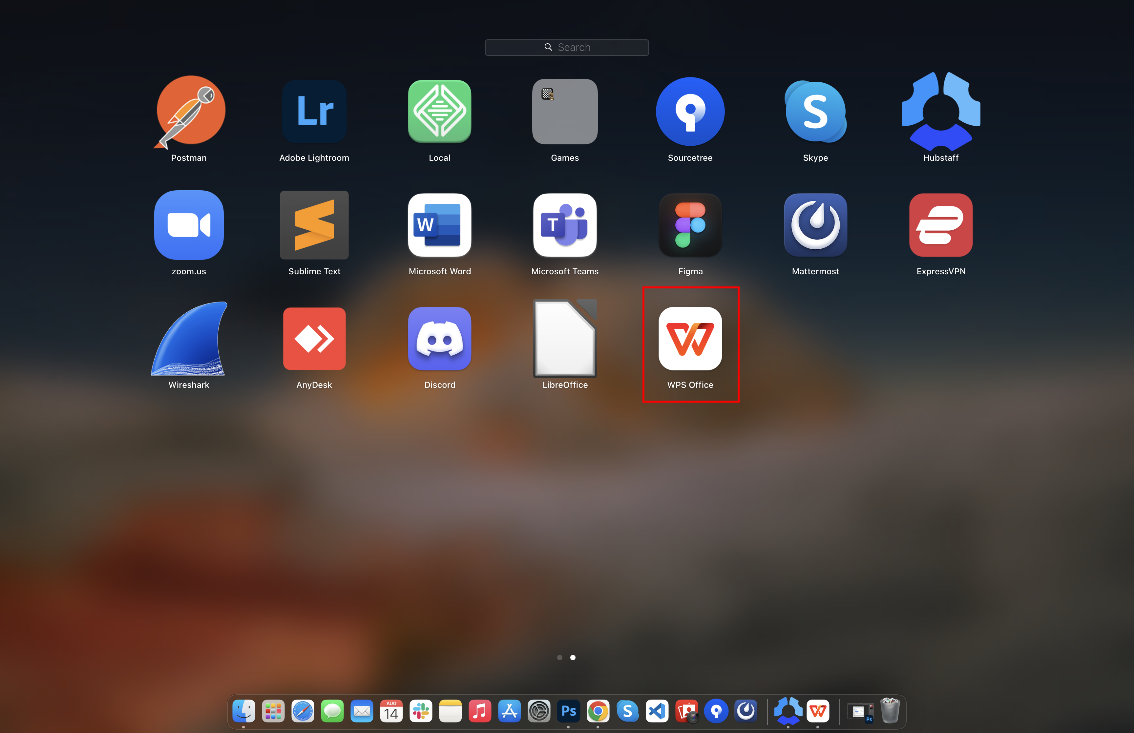The width and height of the screenshot is (1134, 733).
Task: Start Hubstaff from the Launchpad grid
Action: coord(940,111)
